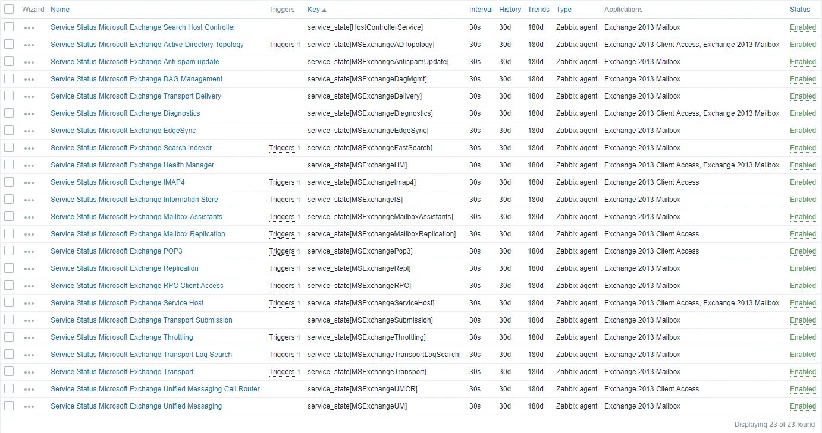Open wizard dots for Service Host item
This screenshot has width=822, height=433.
pyautogui.click(x=29, y=304)
